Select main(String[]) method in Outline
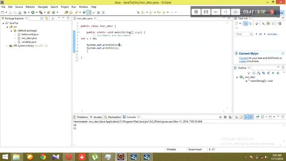 click(261, 81)
